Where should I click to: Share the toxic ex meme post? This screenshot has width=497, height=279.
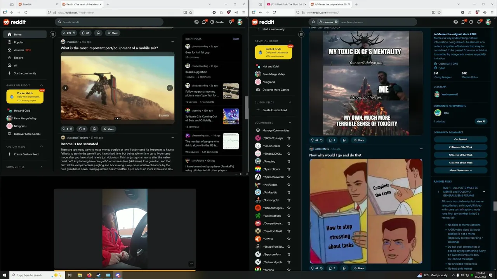click(x=358, y=140)
